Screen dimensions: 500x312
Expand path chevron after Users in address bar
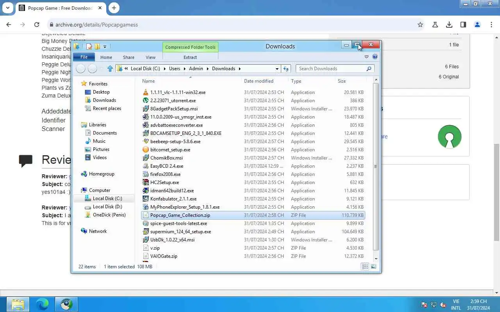pos(184,69)
